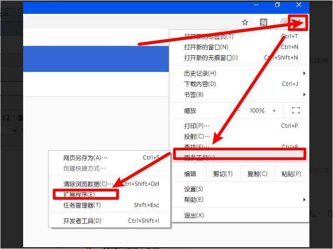Click the translate page icon in address bar
The image size is (333, 249).
click(x=264, y=22)
